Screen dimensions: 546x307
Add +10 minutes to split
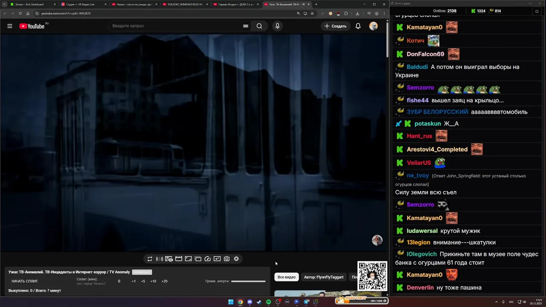point(153,281)
